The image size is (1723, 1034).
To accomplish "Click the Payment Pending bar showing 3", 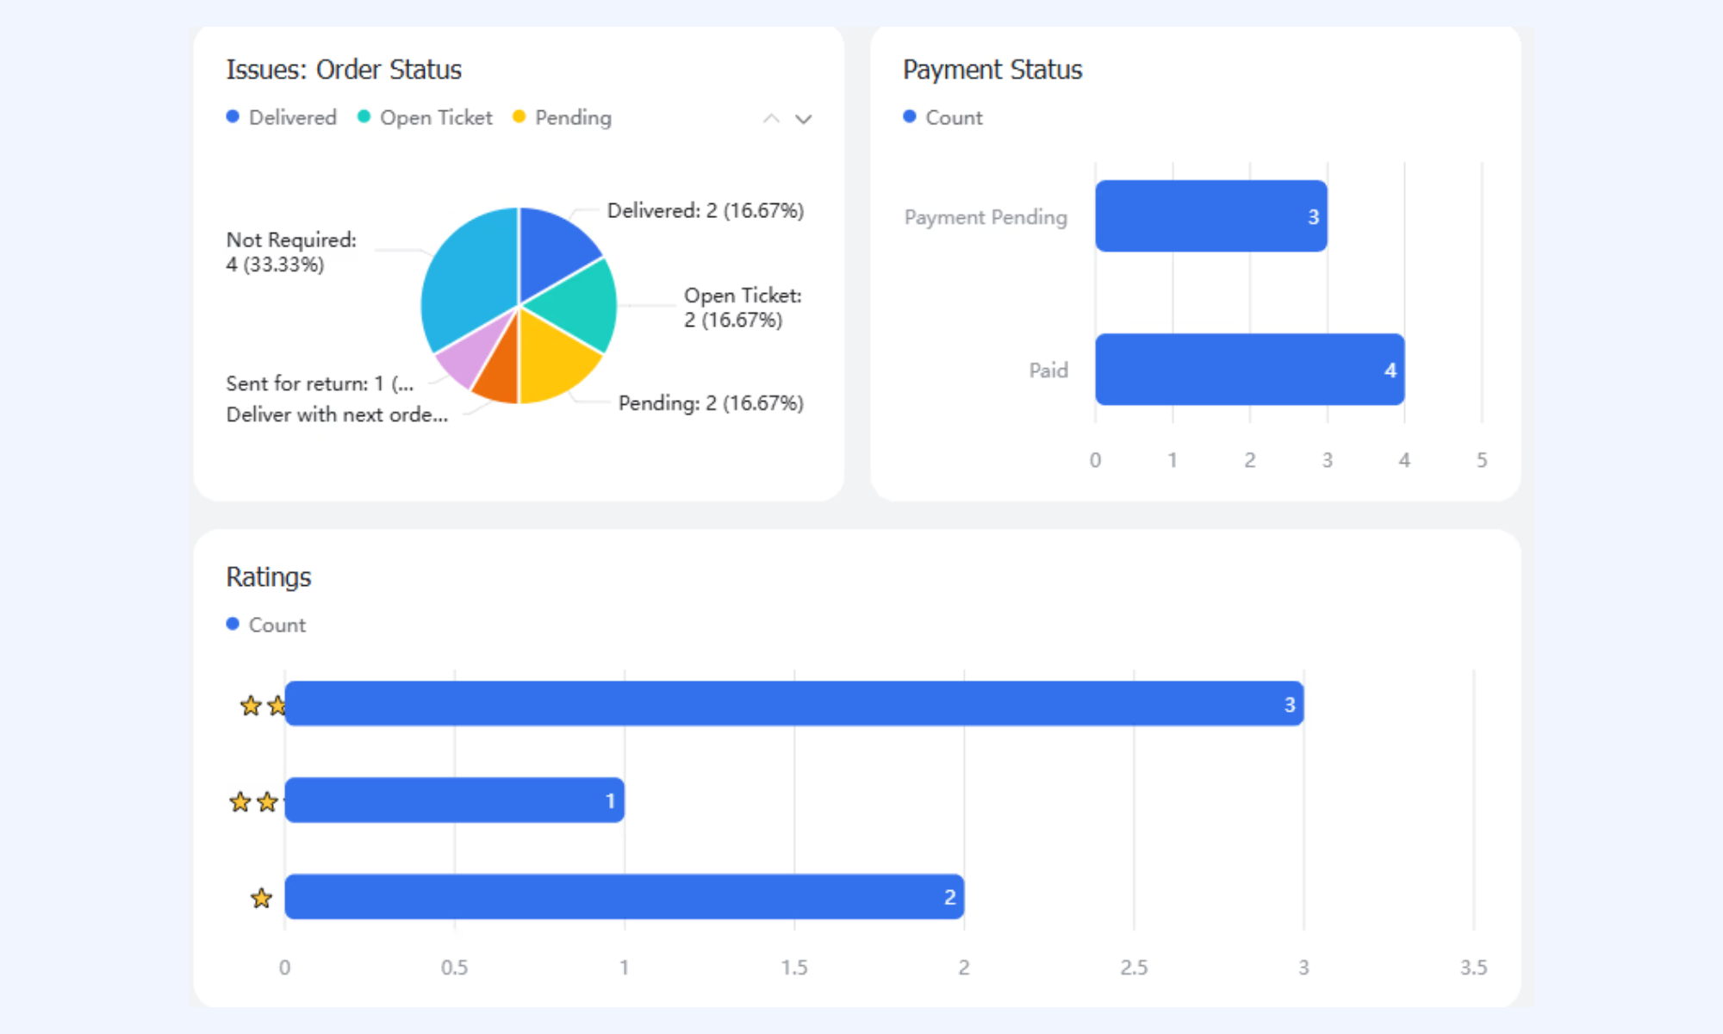I will coord(1211,216).
